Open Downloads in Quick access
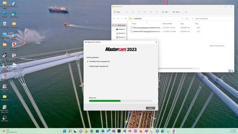 click(120, 33)
